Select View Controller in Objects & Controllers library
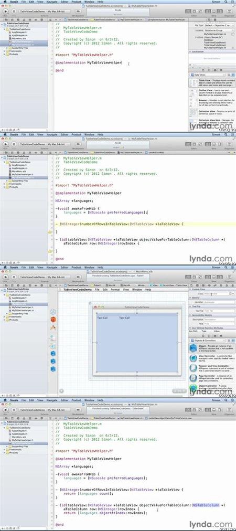 point(212,358)
